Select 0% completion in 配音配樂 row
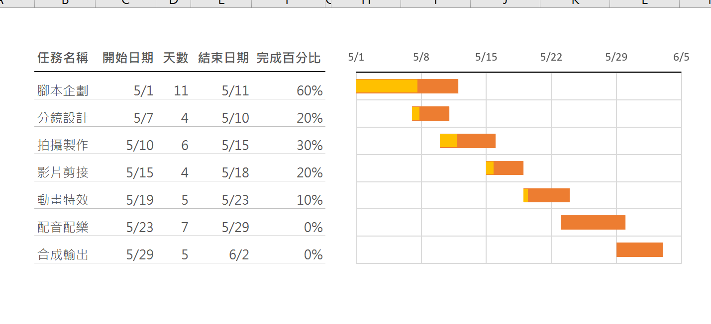The height and width of the screenshot is (324, 711). [x=313, y=227]
